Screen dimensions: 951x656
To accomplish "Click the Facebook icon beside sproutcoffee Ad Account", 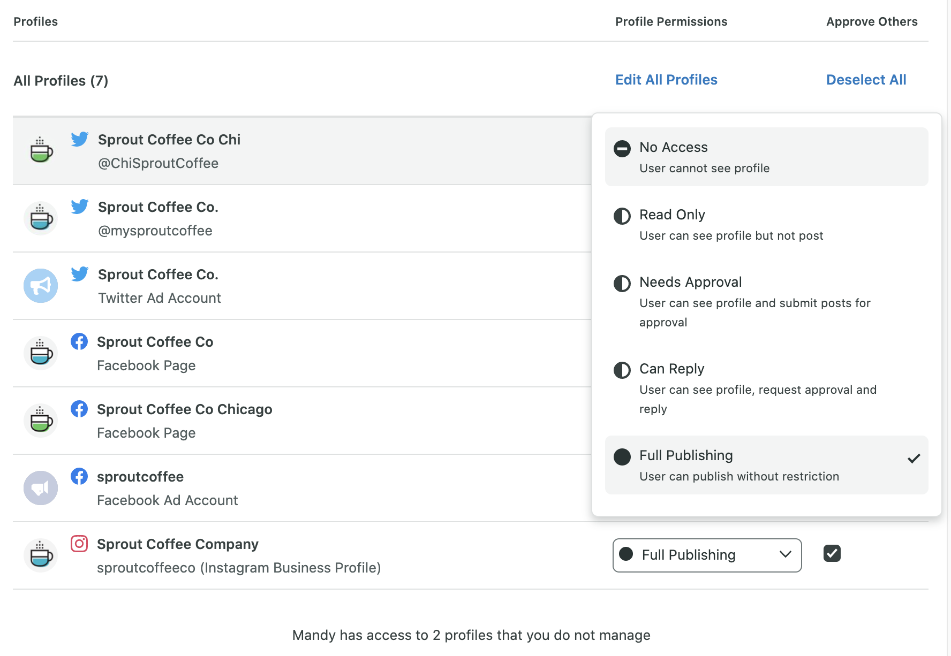I will point(79,476).
